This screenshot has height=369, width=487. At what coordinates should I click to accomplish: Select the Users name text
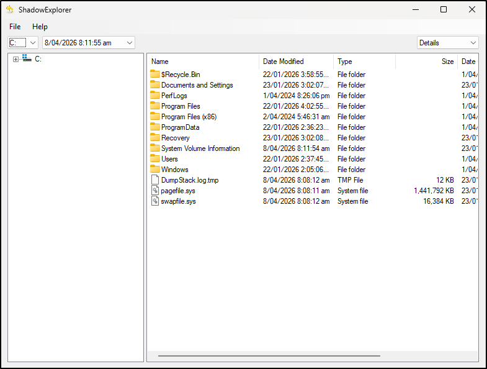169,159
